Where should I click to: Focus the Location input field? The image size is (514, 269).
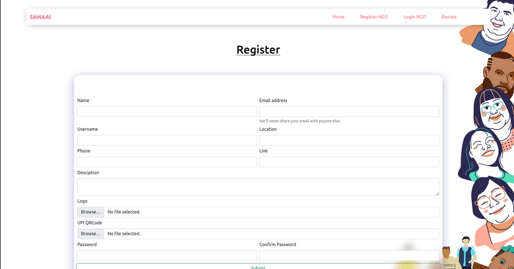(349, 140)
